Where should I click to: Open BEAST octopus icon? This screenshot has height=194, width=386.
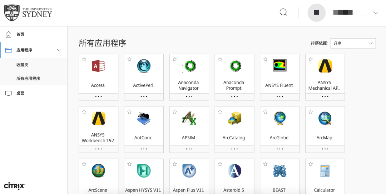279,171
